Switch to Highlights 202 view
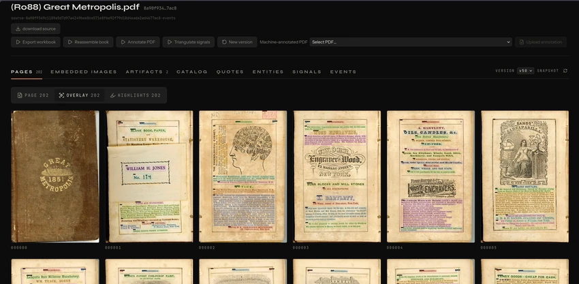Viewport: 579px width, 284px height. 136,95
